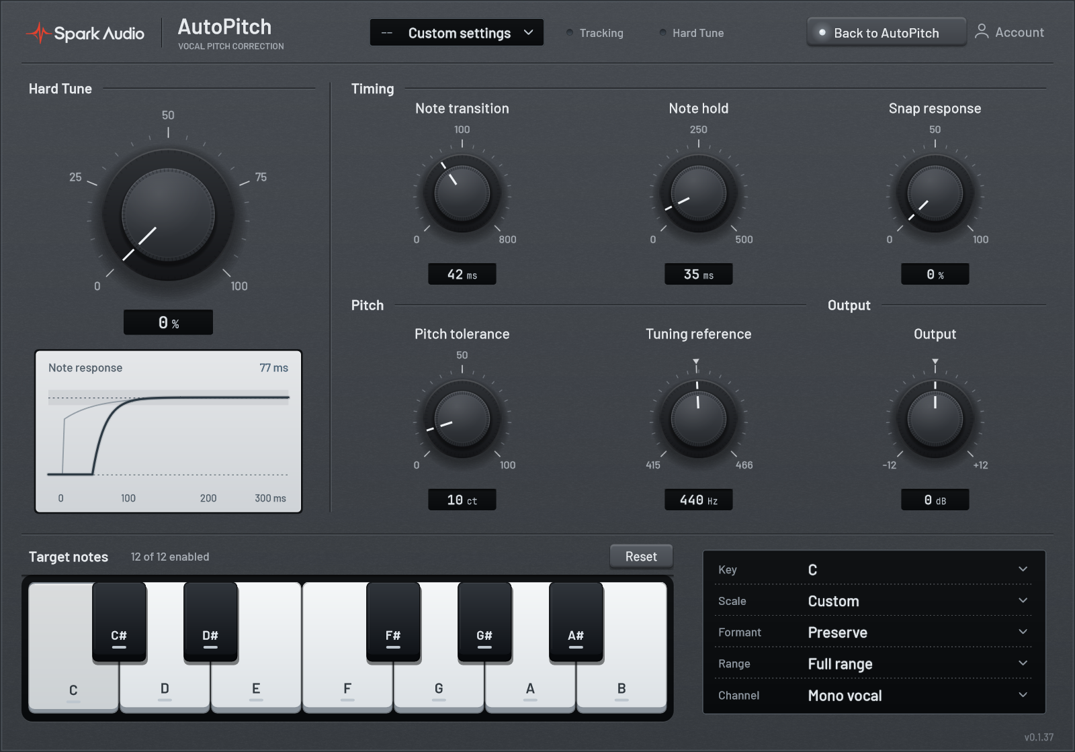Click the 35 ms Note hold value
1075x752 pixels.
click(x=699, y=274)
